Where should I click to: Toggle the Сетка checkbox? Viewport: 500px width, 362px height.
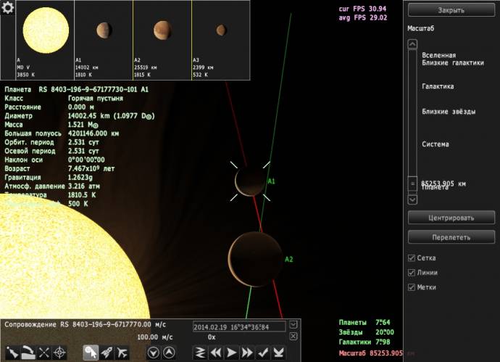(x=412, y=258)
